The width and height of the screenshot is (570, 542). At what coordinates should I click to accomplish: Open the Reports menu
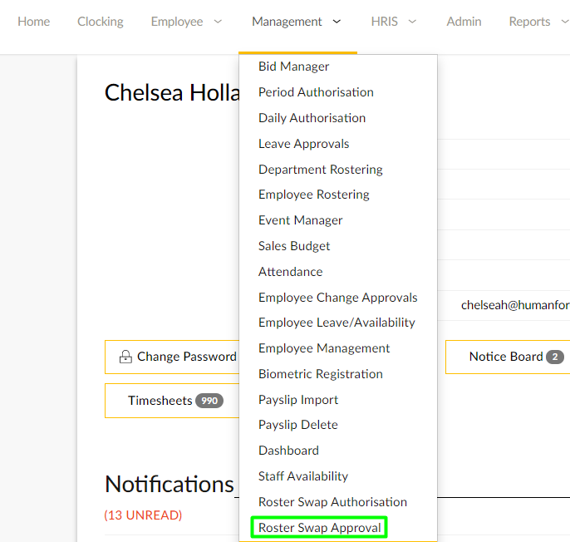(x=529, y=22)
